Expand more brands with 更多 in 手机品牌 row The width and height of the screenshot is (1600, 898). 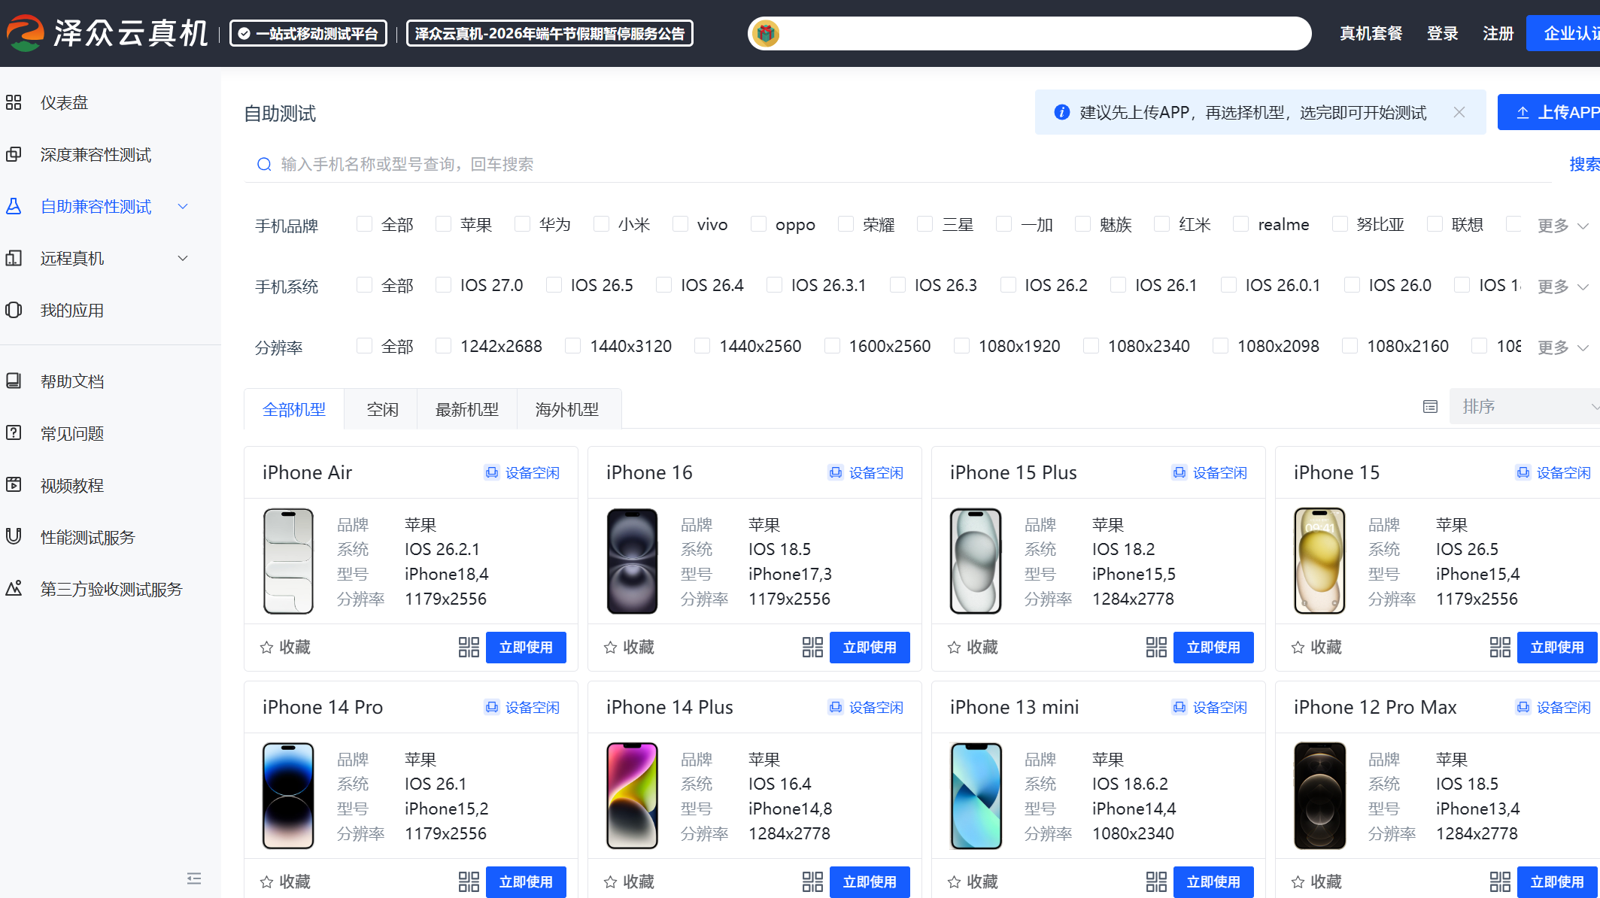coord(1563,226)
